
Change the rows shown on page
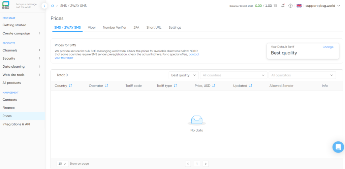(x=62, y=164)
